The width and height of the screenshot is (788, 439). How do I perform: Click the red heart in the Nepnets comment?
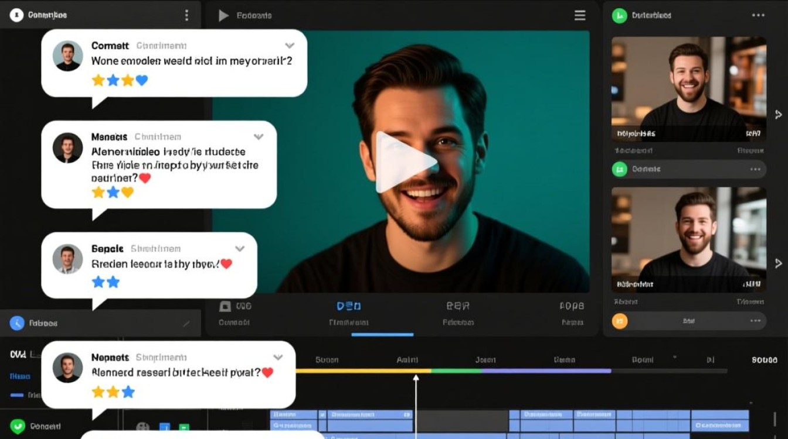pos(267,372)
